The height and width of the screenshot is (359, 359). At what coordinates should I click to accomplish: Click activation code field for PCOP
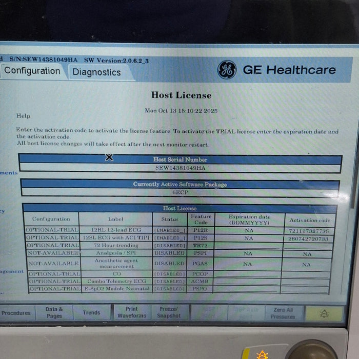[x=306, y=275]
